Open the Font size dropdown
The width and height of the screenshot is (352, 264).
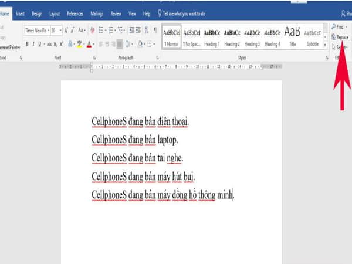pyautogui.click(x=60, y=31)
